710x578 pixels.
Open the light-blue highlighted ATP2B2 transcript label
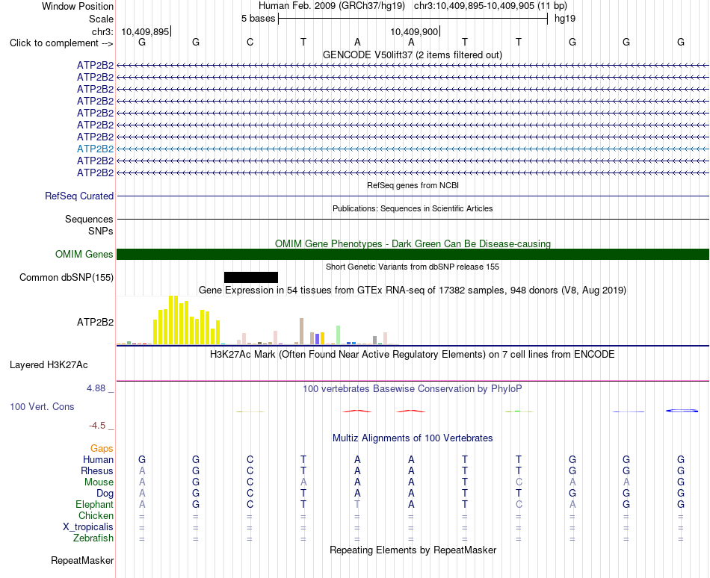click(x=95, y=149)
